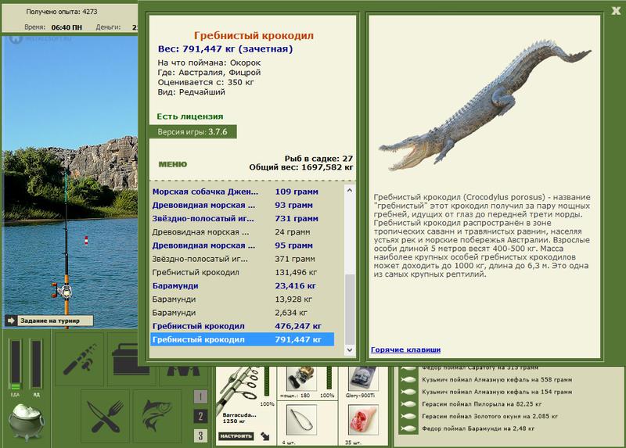The image size is (626, 448).
Task: Open the Задание на турнир button
Action: tap(55, 321)
